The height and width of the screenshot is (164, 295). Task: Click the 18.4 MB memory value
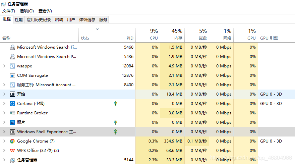[174, 94]
